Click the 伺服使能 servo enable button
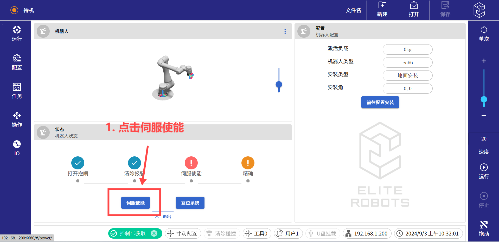 coord(135,203)
